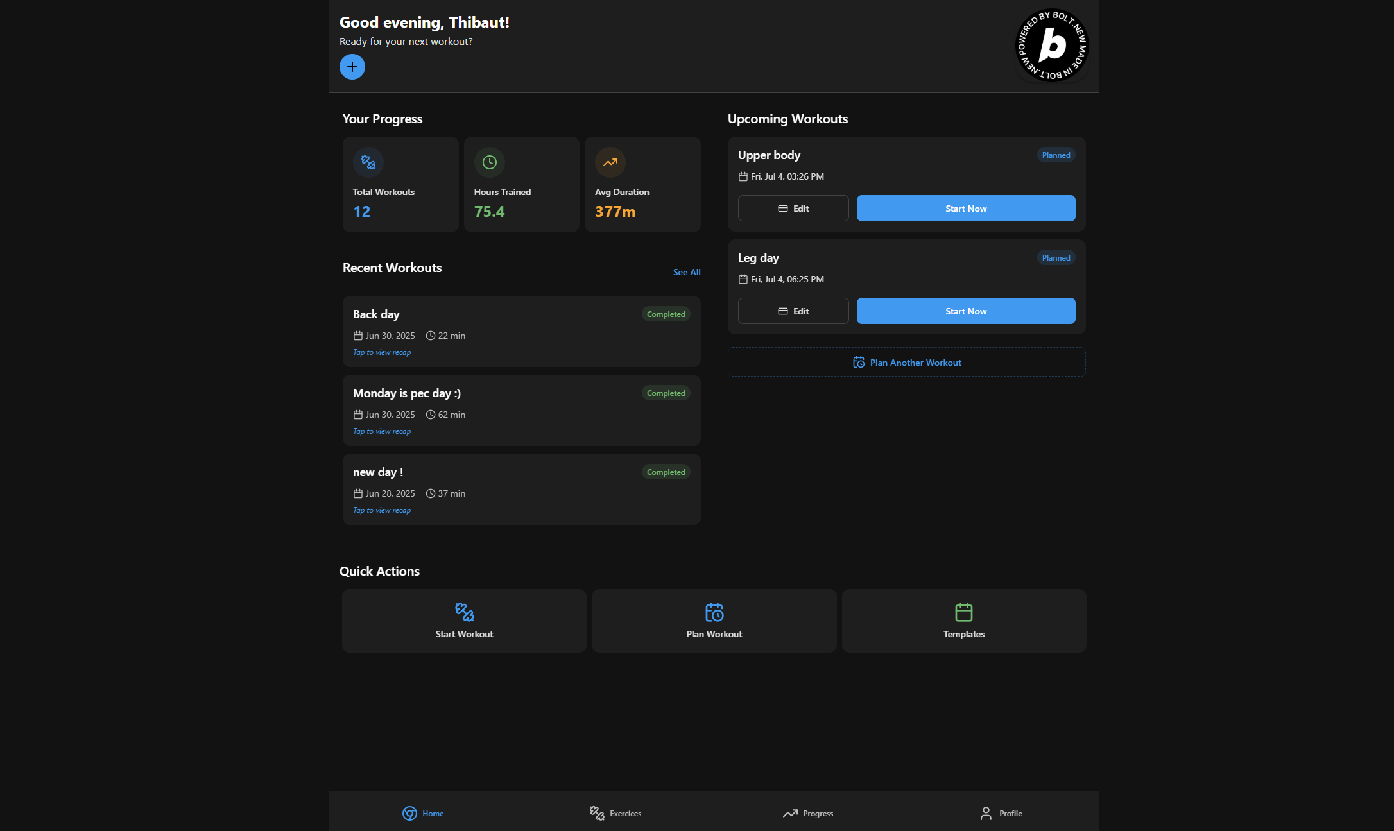The height and width of the screenshot is (831, 1394).
Task: Click See All recent workouts
Action: 686,272
